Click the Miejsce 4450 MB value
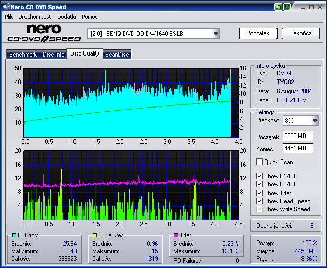Image resolution: width=327 pixels, height=268 pixels. [x=306, y=251]
